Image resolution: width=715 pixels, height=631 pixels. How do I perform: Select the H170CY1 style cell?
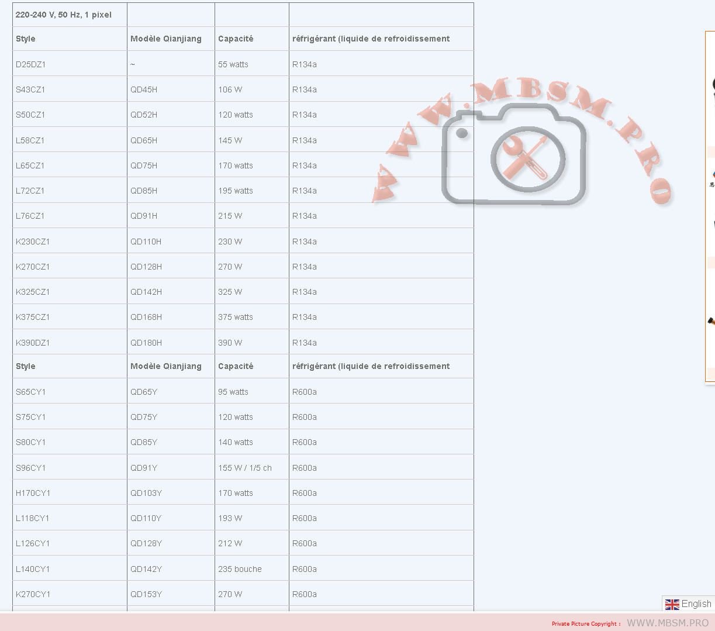[33, 493]
